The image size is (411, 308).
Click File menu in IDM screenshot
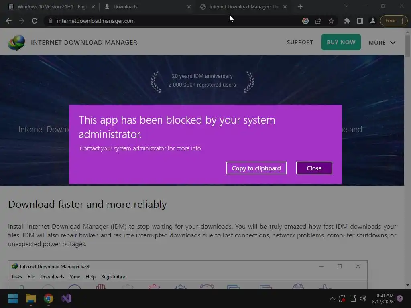(31, 277)
